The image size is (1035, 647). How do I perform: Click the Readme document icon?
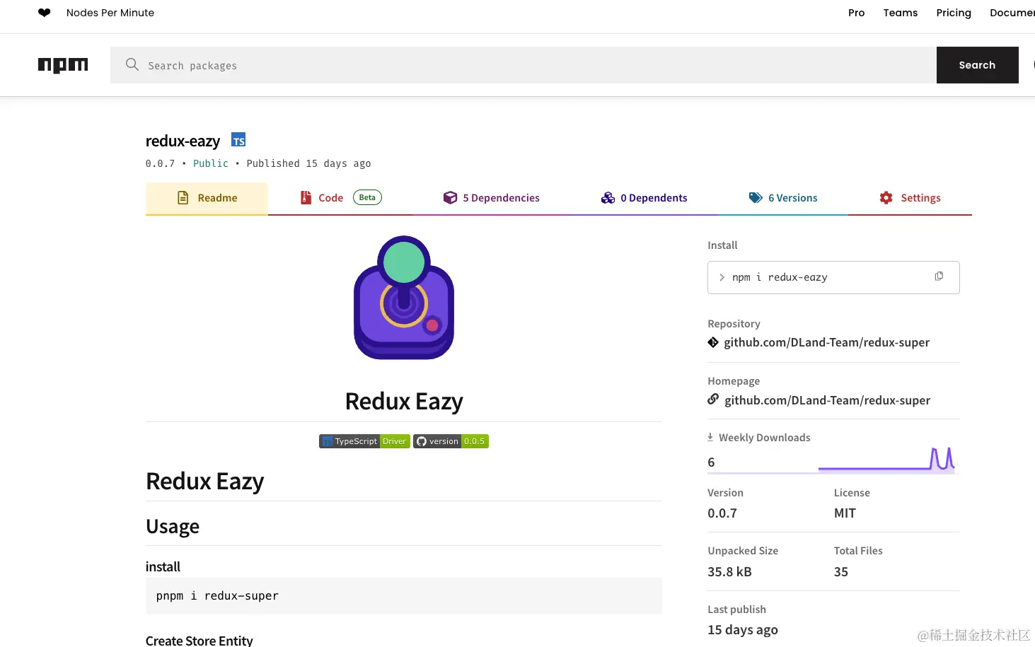point(183,198)
